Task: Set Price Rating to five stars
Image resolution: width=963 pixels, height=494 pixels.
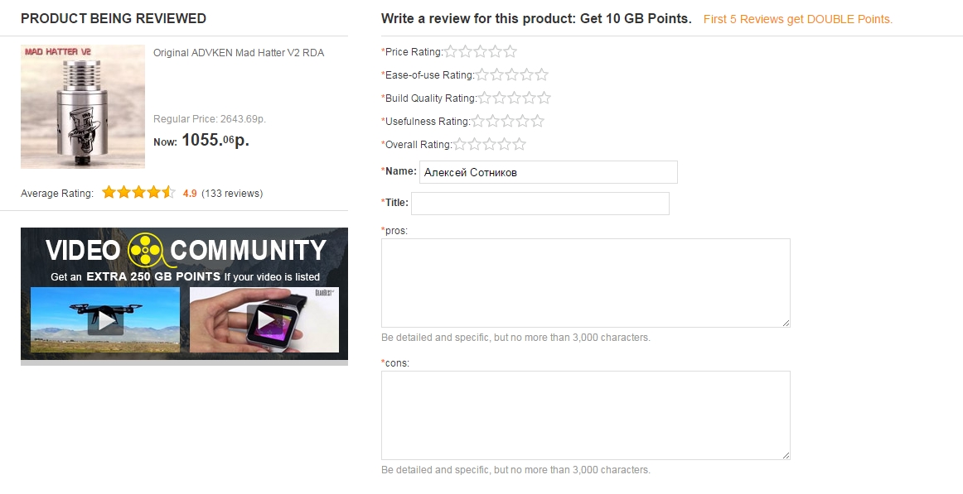Action: click(x=511, y=52)
